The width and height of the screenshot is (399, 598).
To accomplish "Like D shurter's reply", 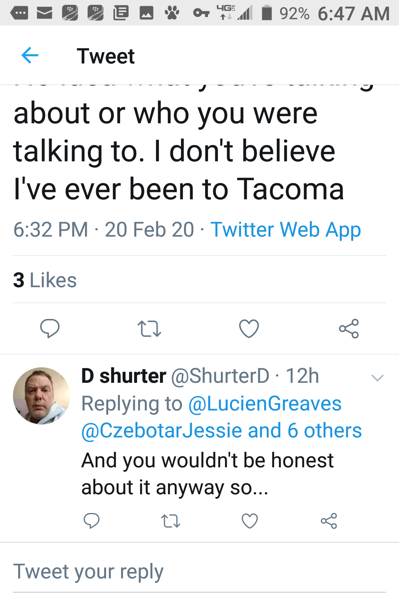I will (250, 521).
